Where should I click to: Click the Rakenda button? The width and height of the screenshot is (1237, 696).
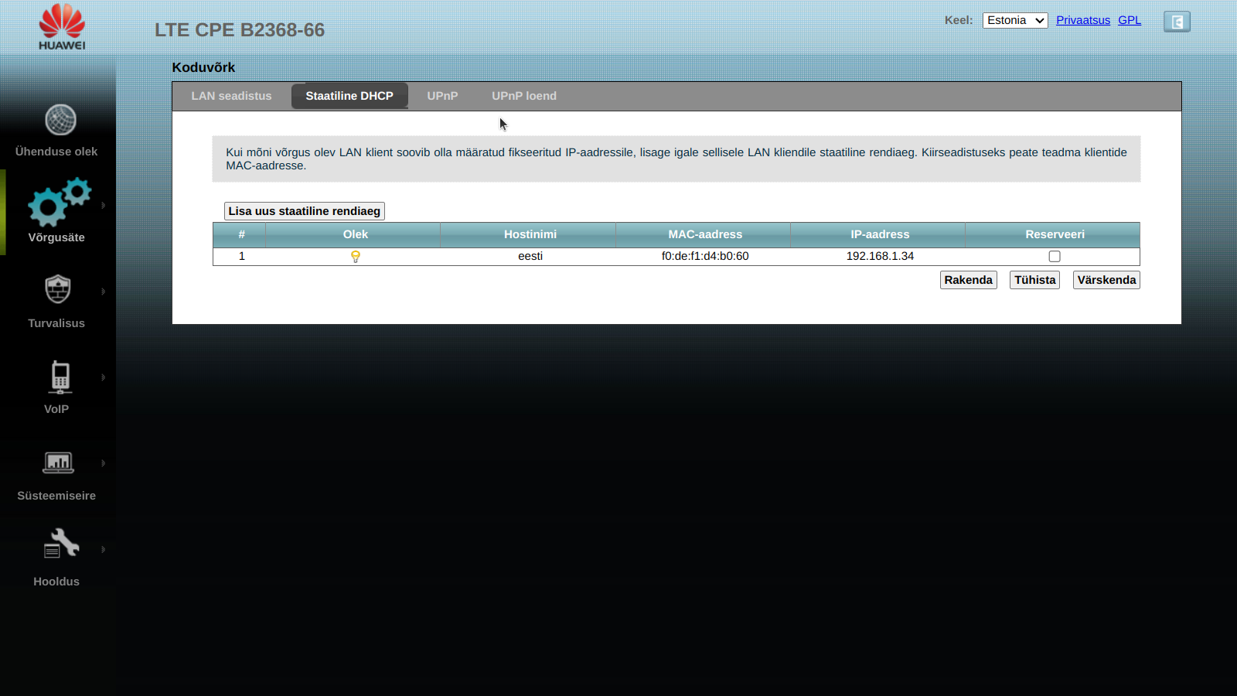(969, 280)
